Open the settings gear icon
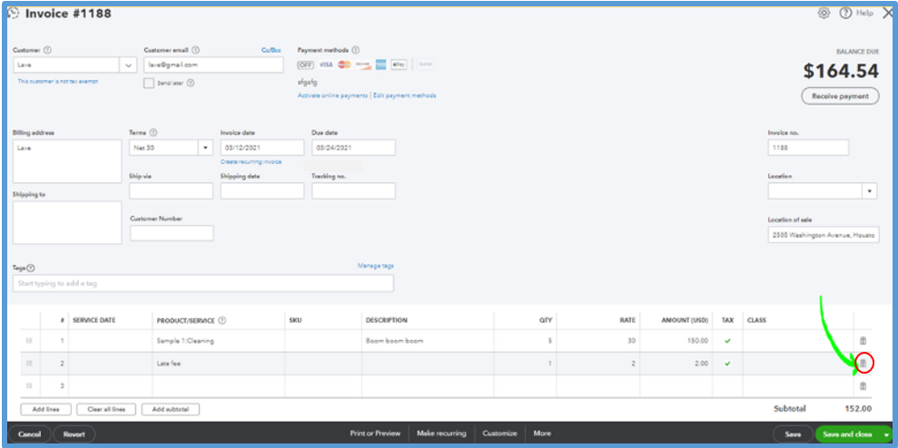898x448 pixels. pos(824,14)
